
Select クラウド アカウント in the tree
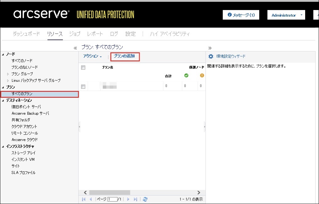24,126
